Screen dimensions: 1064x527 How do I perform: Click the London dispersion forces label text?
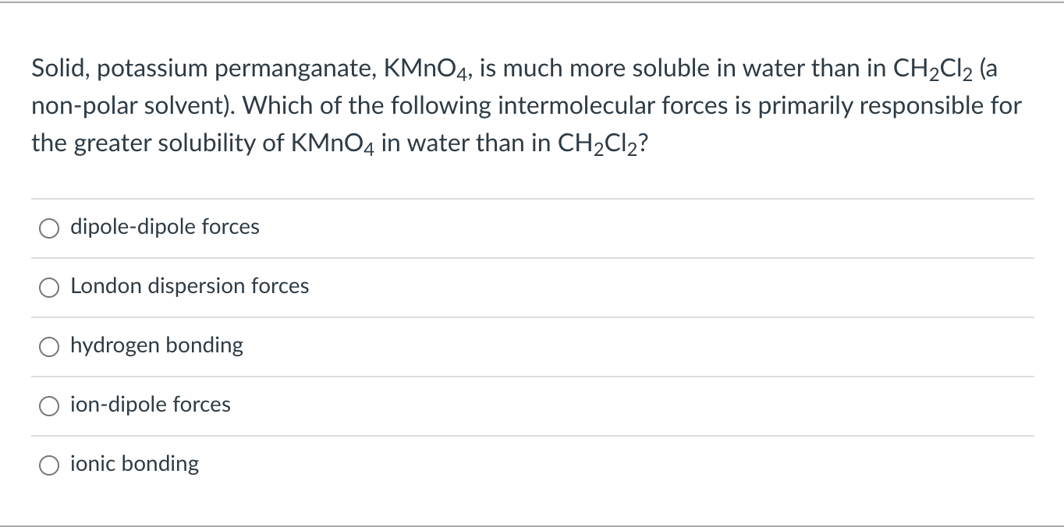tap(190, 286)
